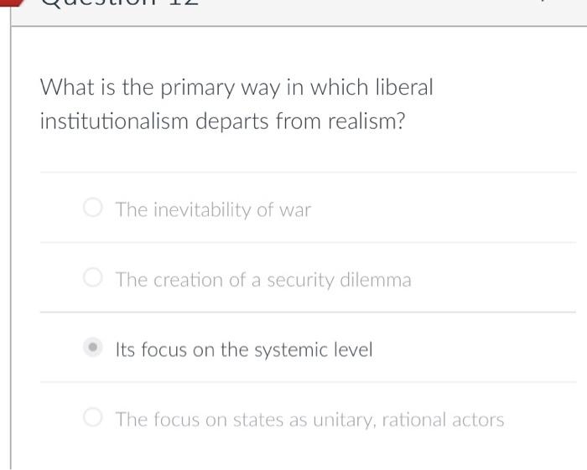Click the answer text 'The inevitability of war'
Screen dimensions: 587x470
coord(213,209)
